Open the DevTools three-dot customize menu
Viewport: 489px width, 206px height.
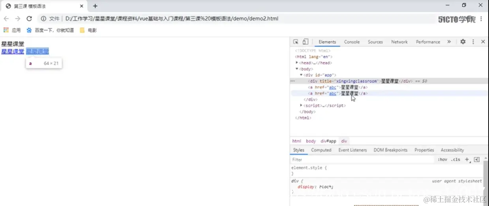[x=473, y=42]
